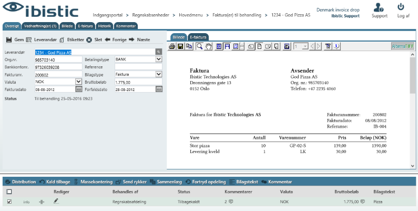
Task: Click the invert colors icon in the viewer
Action: click(x=287, y=46)
